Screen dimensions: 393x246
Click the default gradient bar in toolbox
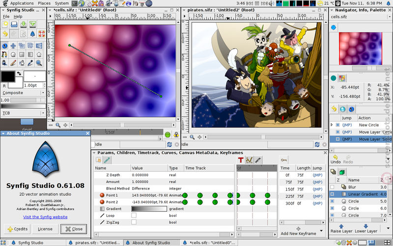23,106
